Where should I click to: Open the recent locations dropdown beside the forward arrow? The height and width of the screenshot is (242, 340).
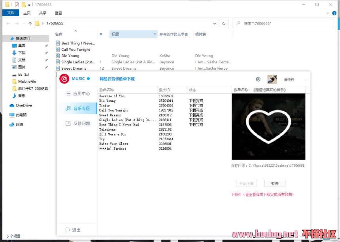(x=23, y=23)
